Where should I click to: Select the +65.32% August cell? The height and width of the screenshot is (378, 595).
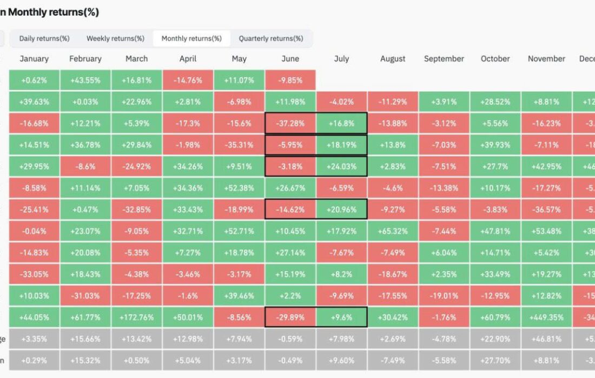393,231
